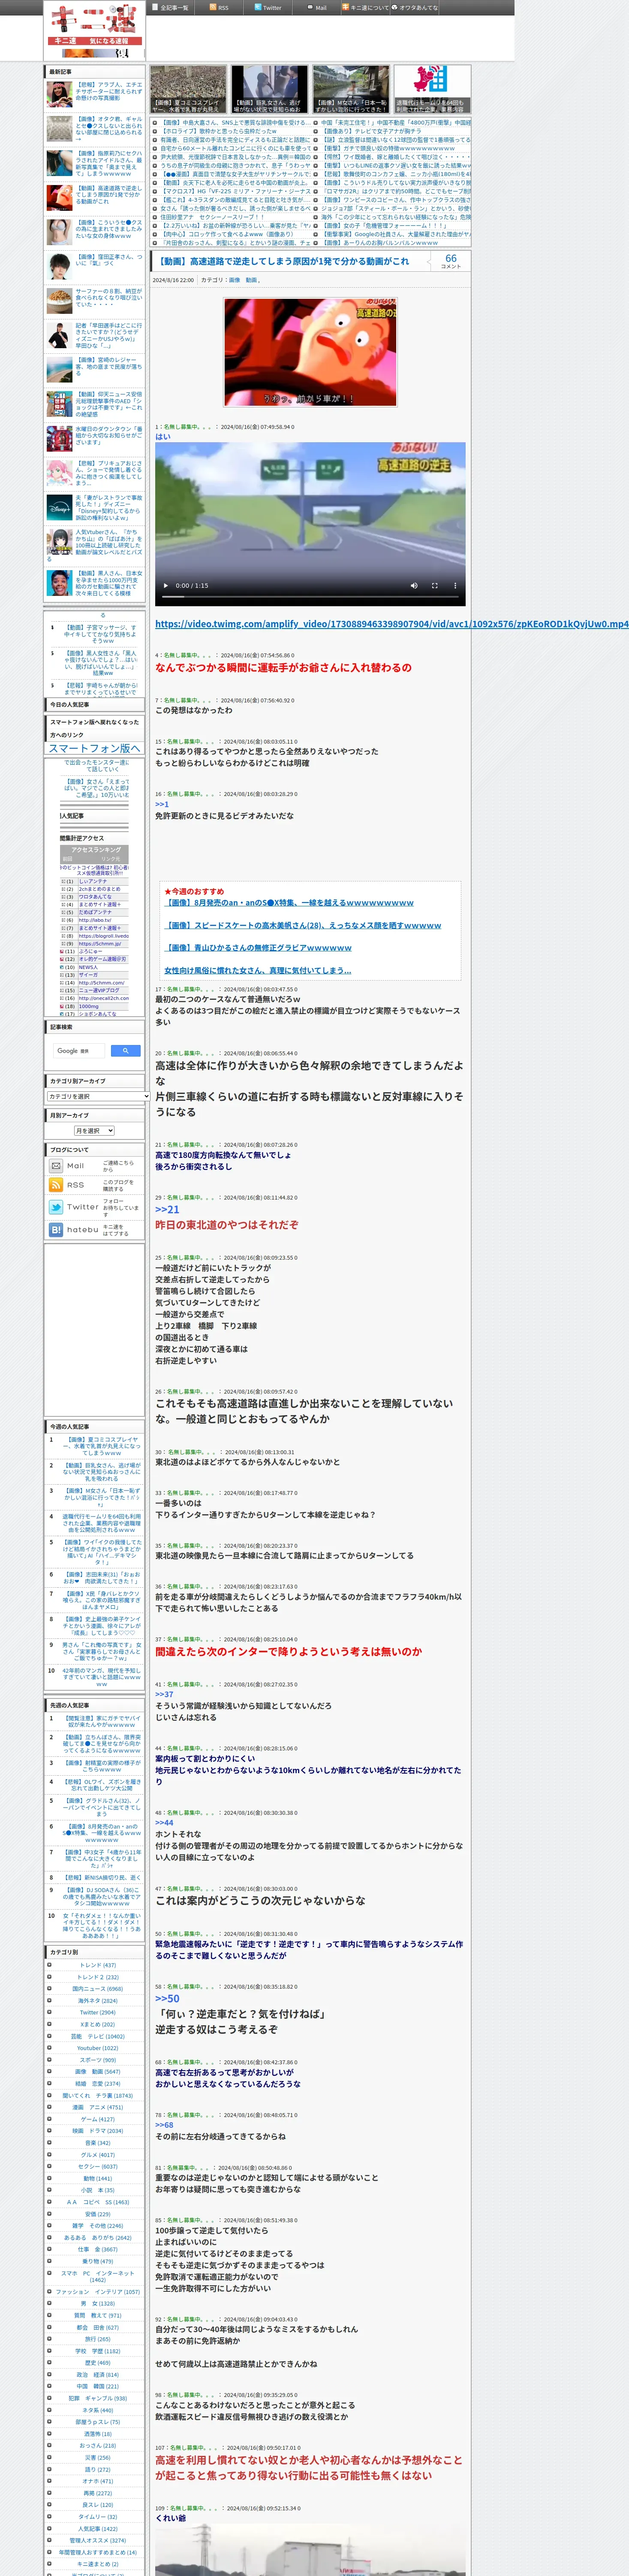629x2576 pixels.
Task: Open the スピードスケートの高木美帆さん link
Action: [303, 926]
